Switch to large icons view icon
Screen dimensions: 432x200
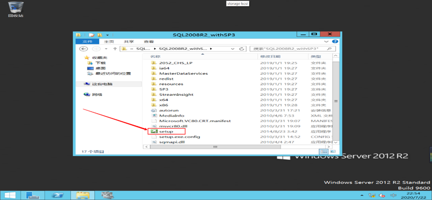coord(333,152)
